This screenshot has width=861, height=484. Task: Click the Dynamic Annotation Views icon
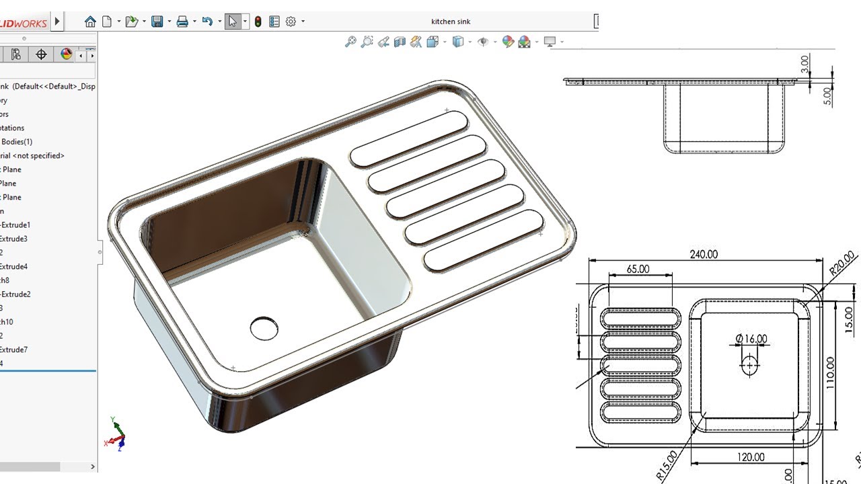416,42
